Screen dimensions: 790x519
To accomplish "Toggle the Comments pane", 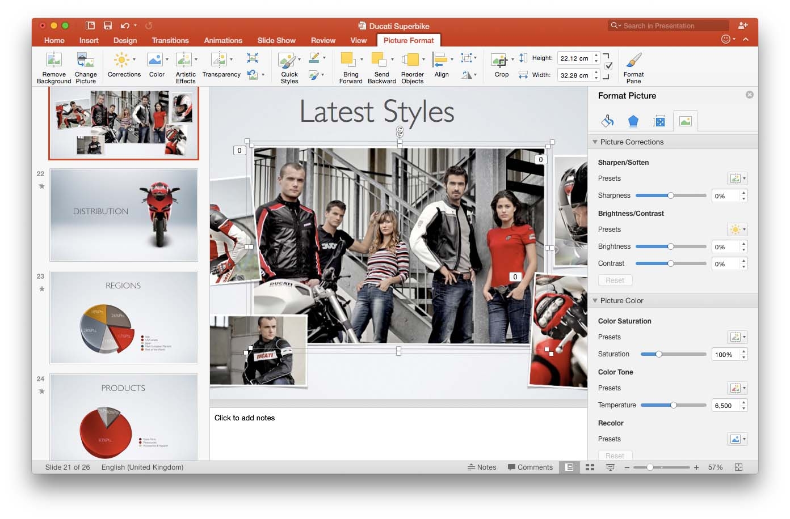I will click(530, 467).
